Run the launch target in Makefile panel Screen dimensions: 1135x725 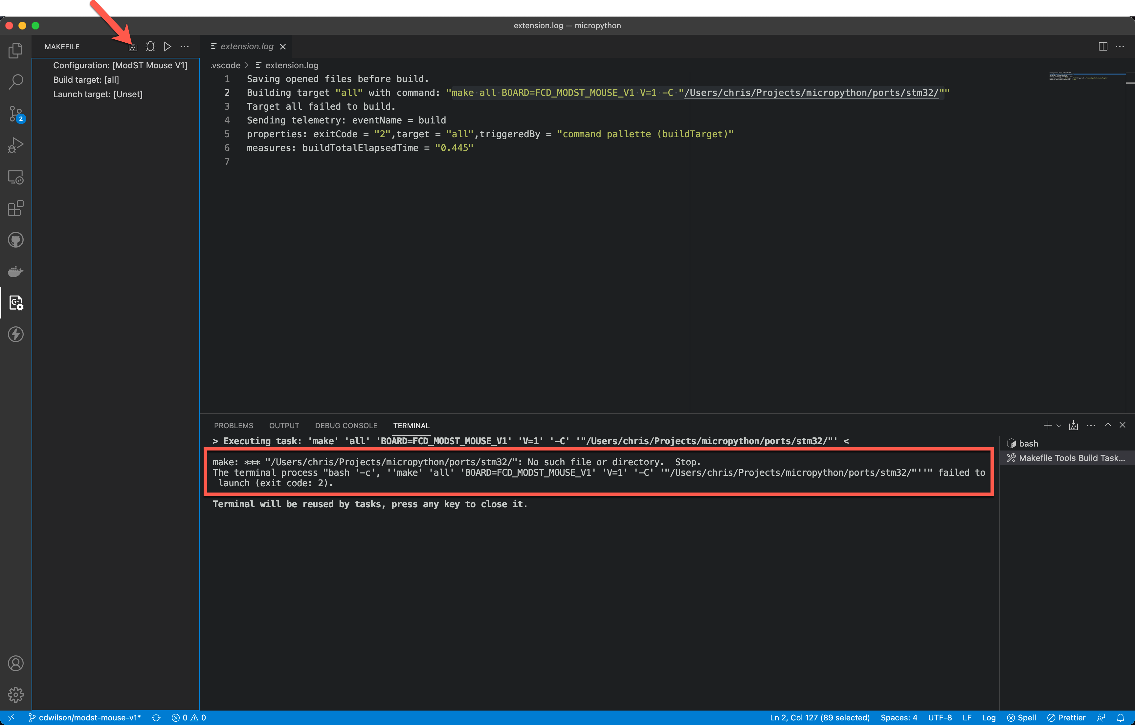(167, 47)
